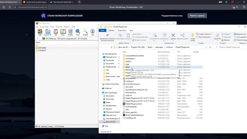The height and width of the screenshot is (139, 247).
Task: Open the address bar history dropdown
Action: tap(206, 47)
